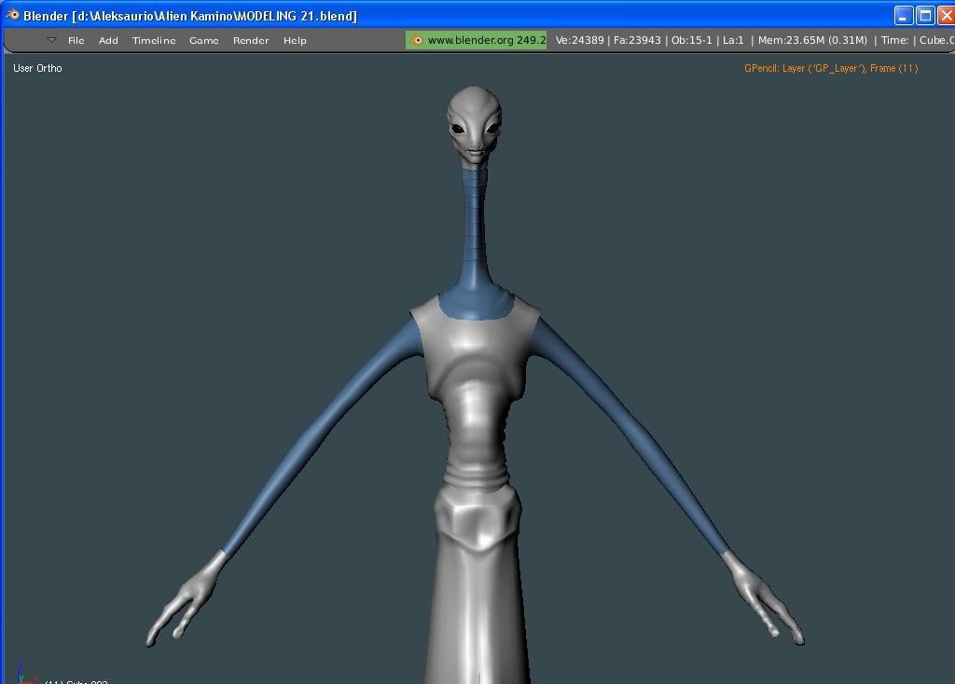Screen dimensions: 955x684
Task: Click the La:1 lamp count
Action: (733, 40)
